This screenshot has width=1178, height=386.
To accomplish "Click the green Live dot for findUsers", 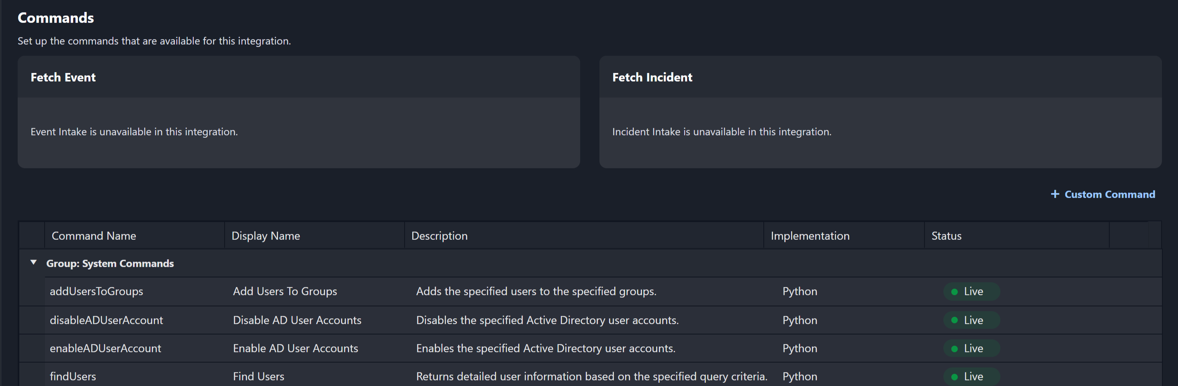I will pyautogui.click(x=954, y=377).
